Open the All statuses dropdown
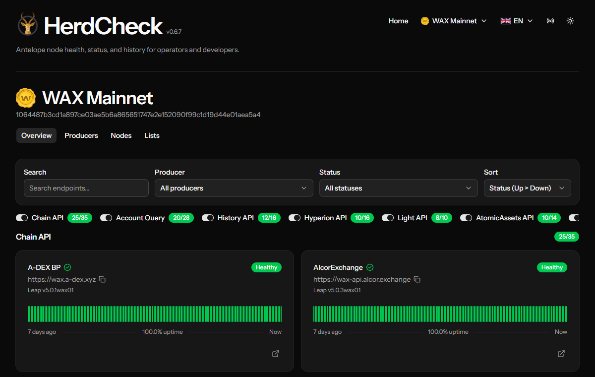Image resolution: width=595 pixels, height=377 pixels. click(x=399, y=188)
